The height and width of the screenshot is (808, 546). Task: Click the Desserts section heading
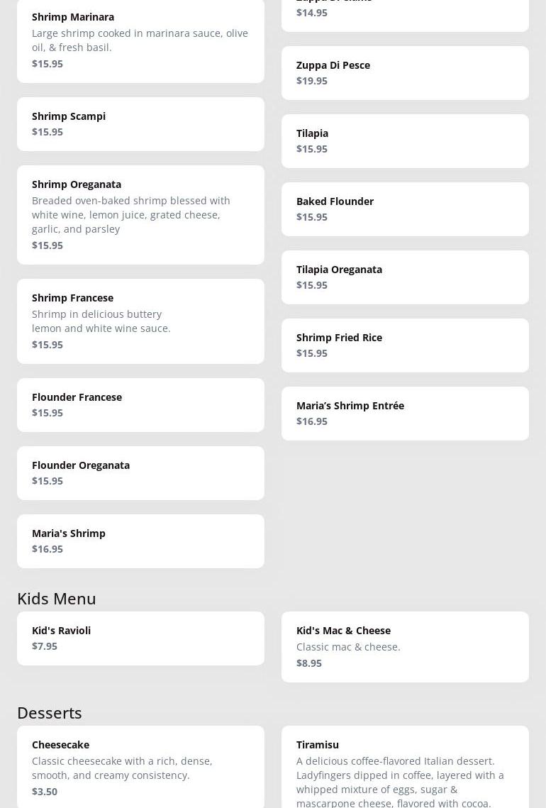(x=50, y=712)
